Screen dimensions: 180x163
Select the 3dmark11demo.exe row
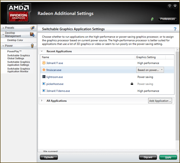click(x=107, y=91)
